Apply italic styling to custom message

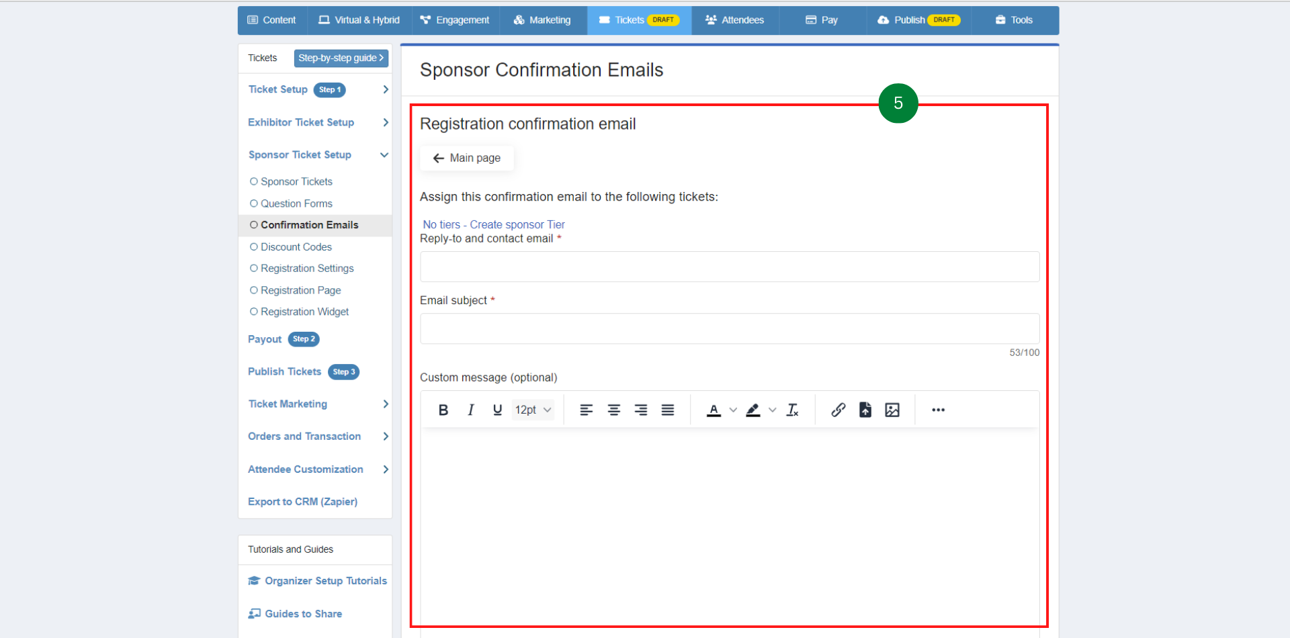point(470,410)
